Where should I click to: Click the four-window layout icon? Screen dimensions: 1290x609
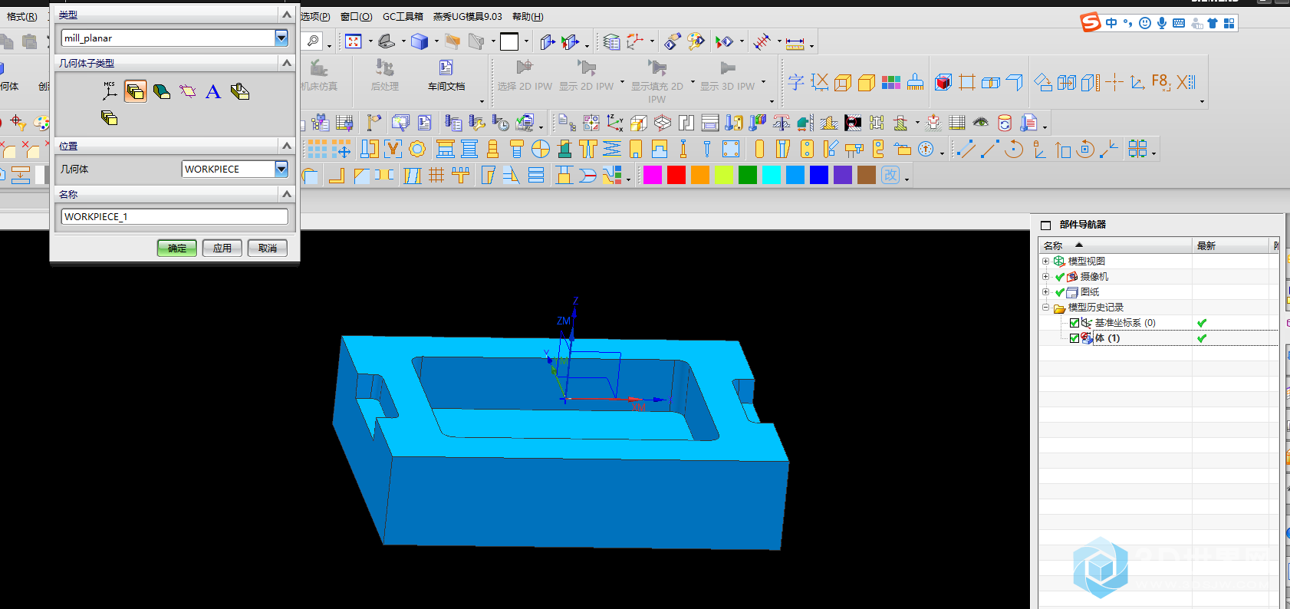click(1137, 149)
